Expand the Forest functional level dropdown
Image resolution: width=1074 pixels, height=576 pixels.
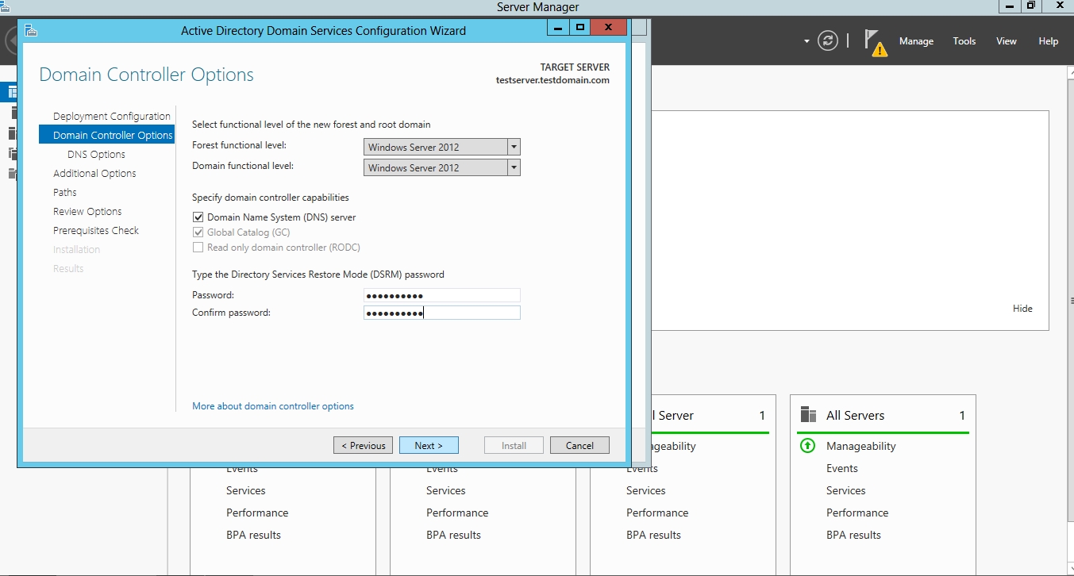coord(514,147)
